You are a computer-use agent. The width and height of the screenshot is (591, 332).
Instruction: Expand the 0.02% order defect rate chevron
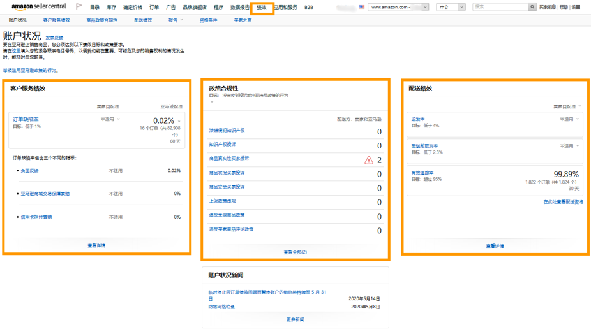(179, 121)
